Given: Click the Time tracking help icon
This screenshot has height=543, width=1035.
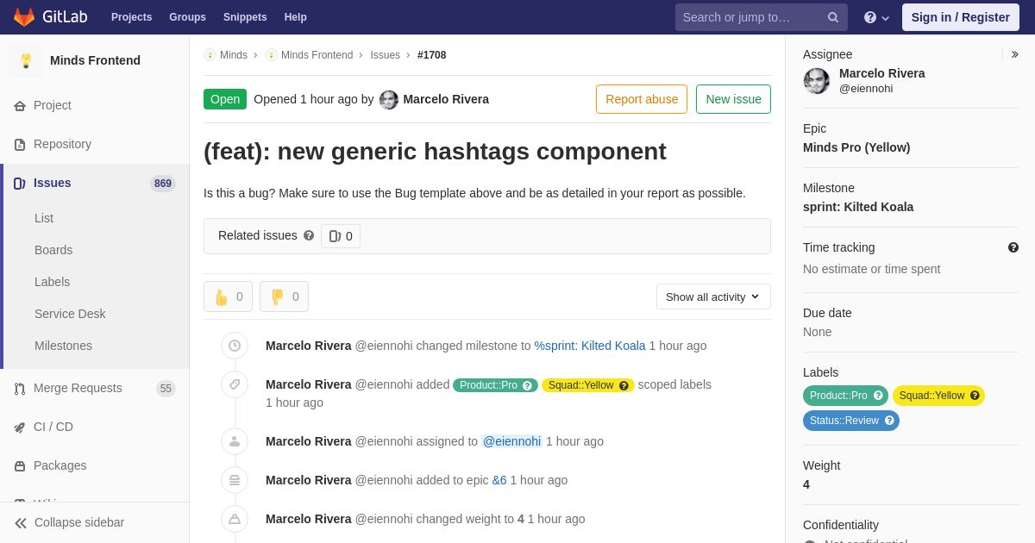Looking at the screenshot, I should coord(1013,247).
